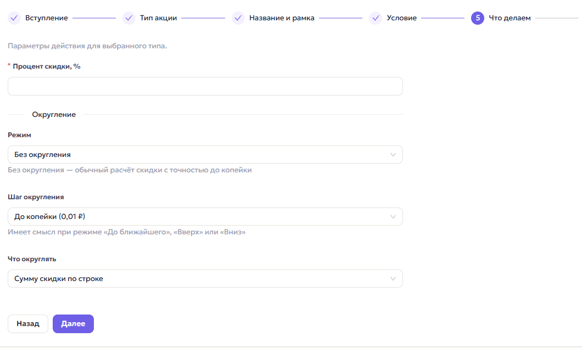This screenshot has width=582, height=348.
Task: Go to the Название и рамка step
Action: (282, 18)
